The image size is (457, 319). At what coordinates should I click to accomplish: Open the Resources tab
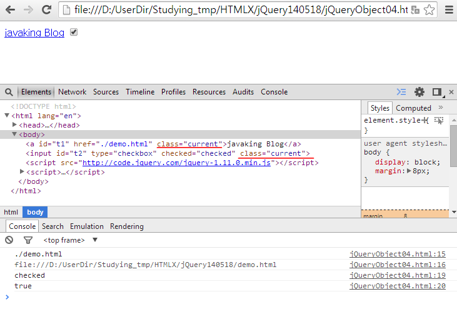pyautogui.click(x=209, y=92)
